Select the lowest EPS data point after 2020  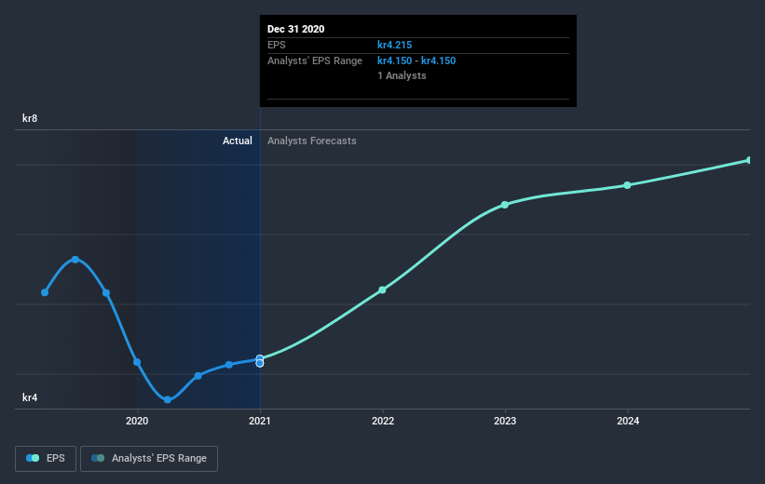pyautogui.click(x=168, y=399)
